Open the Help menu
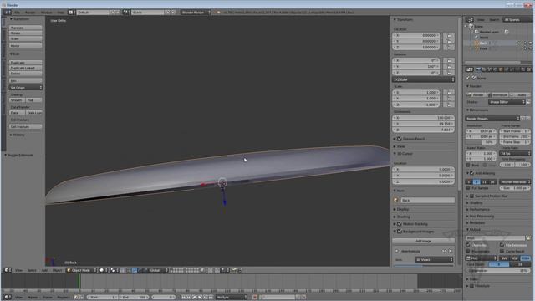The height and width of the screenshot is (301, 535). 60,13
